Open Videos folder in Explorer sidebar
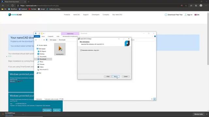The height and width of the screenshot is (117, 209). 41,67
